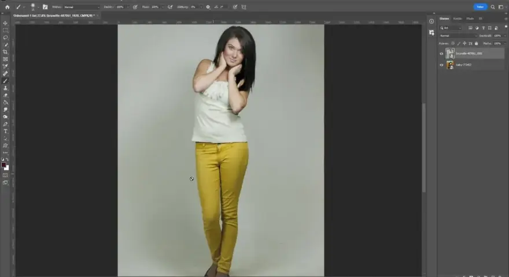Select the document tab Unbenannt-1

54,15
